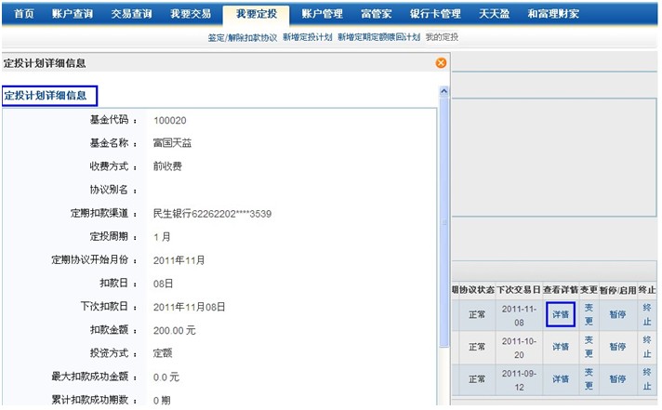Select the 我要交易 tab
Viewport: 662px width, 410px height.
click(191, 14)
